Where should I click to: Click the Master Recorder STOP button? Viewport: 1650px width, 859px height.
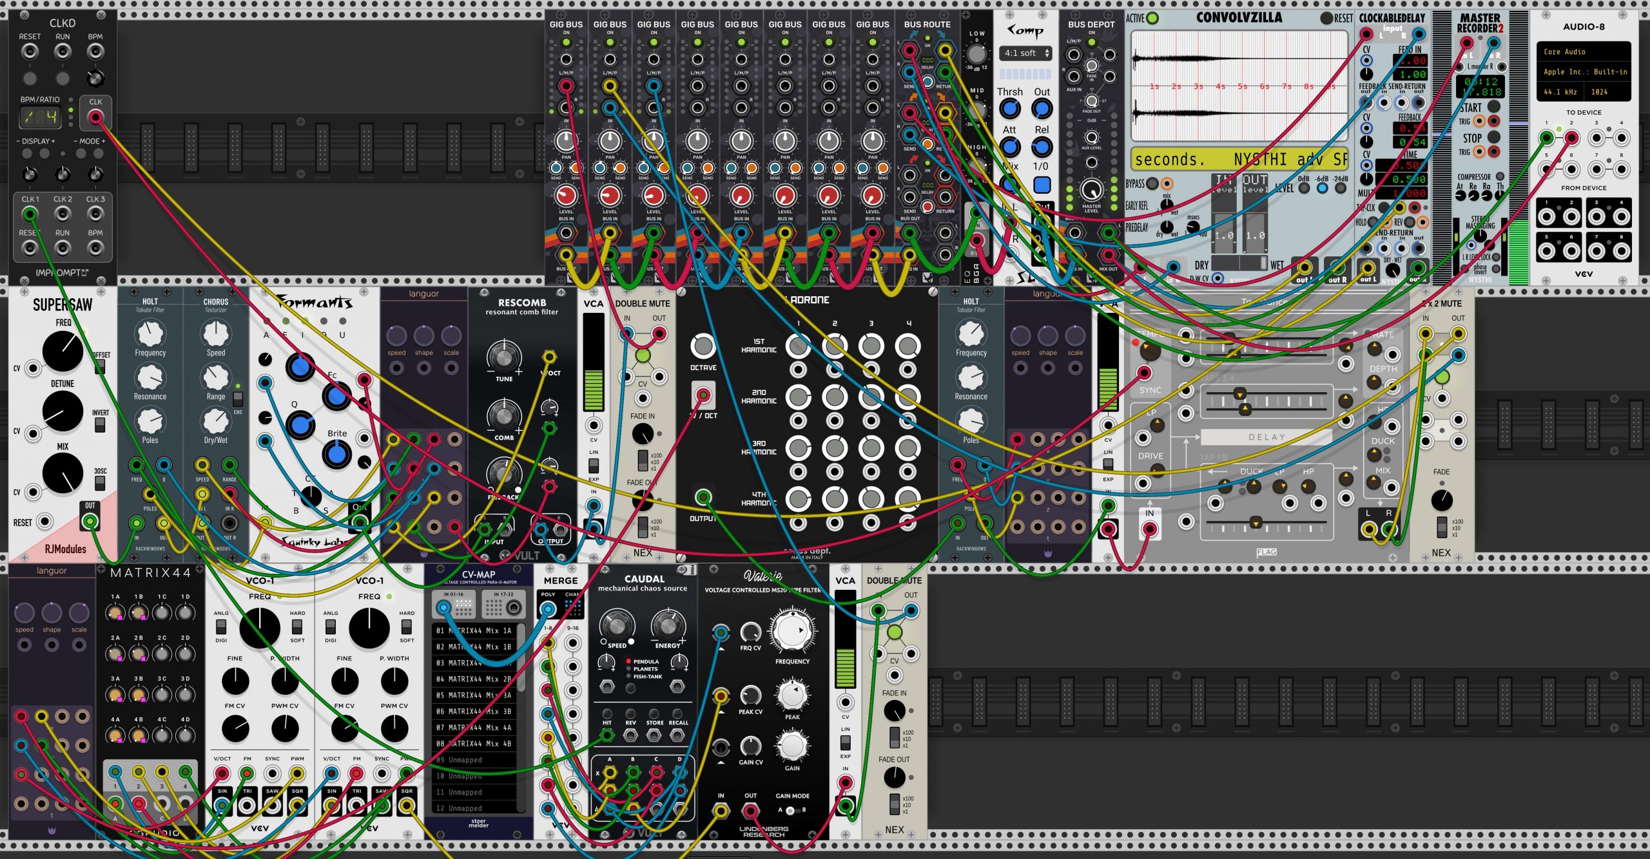1493,138
